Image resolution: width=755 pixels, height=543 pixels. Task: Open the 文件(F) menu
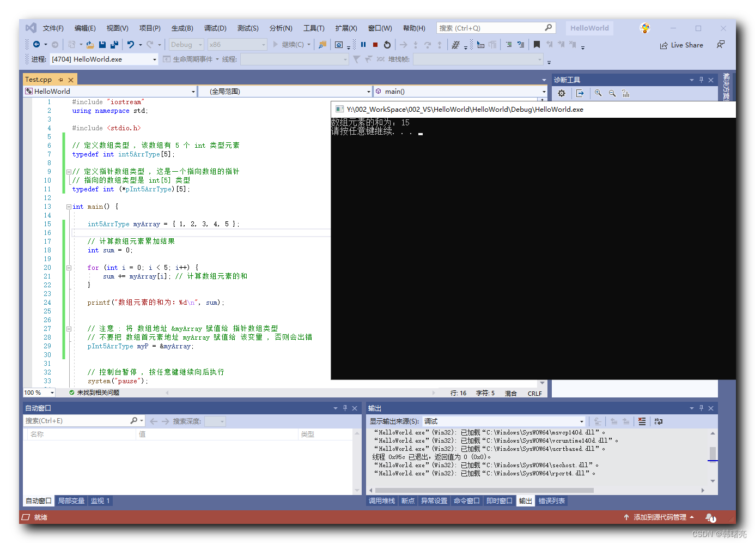click(53, 28)
